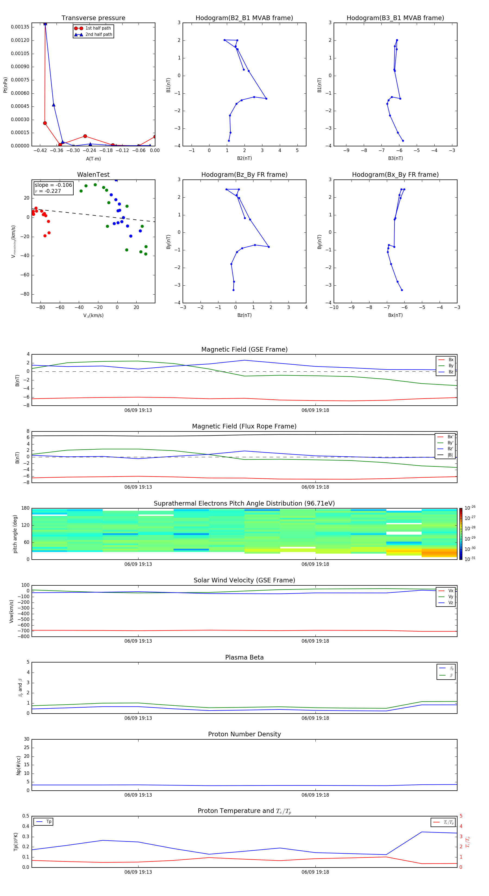The height and width of the screenshot is (896, 489).
Task: Click the 'A(T·m)' x-axis label
Action: click(93, 159)
